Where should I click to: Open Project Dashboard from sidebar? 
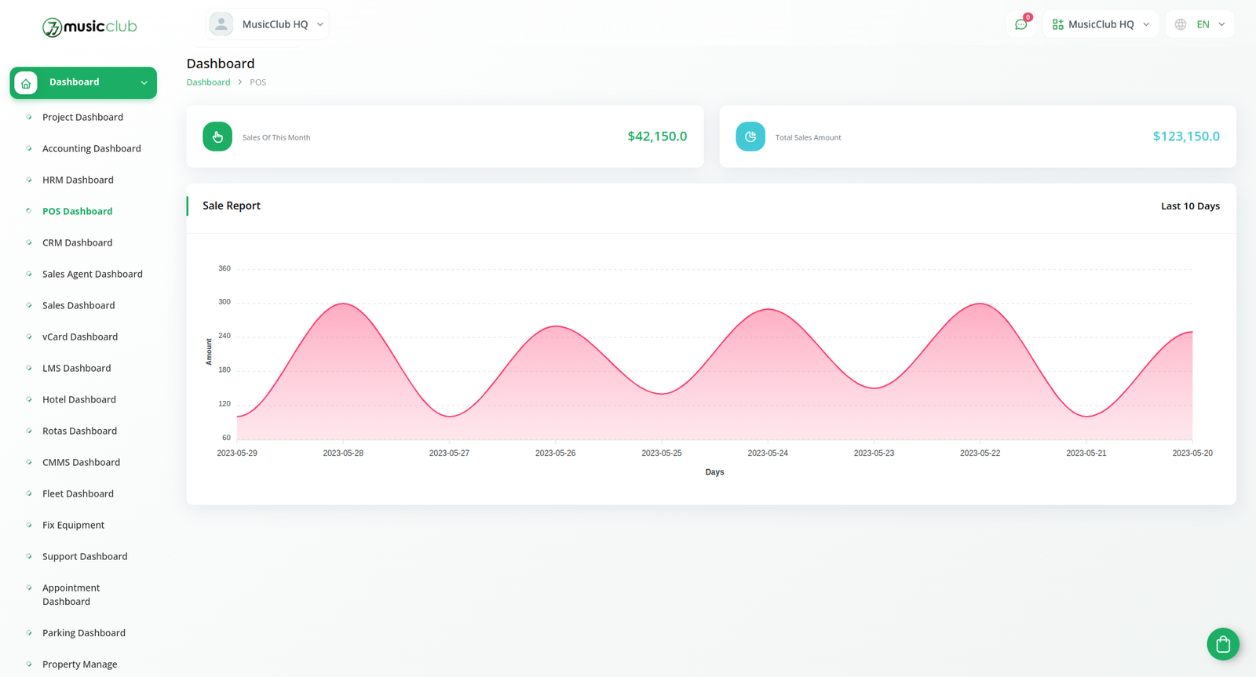(x=82, y=117)
